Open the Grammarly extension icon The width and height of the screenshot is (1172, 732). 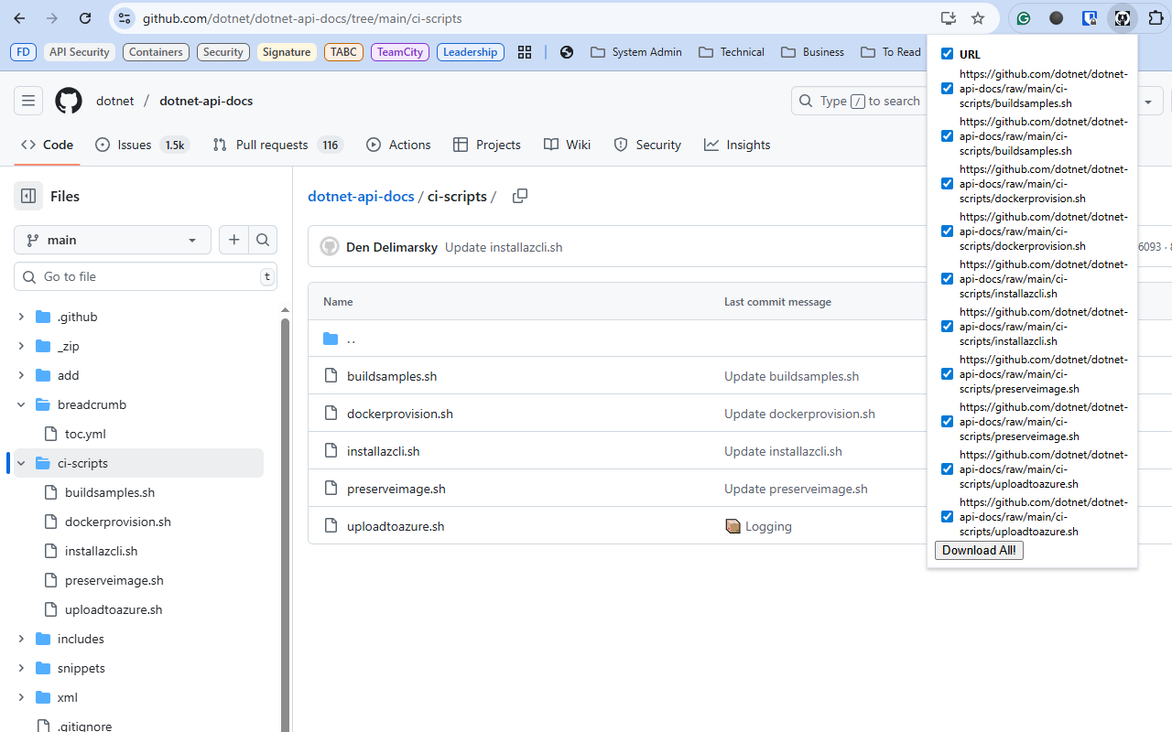pyautogui.click(x=1024, y=18)
